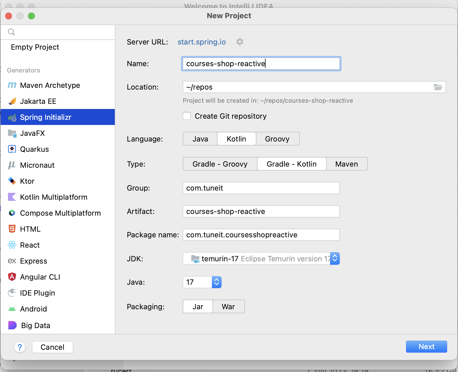Click the Server URL settings gear icon
Image resolution: width=458 pixels, height=372 pixels.
[x=240, y=42]
